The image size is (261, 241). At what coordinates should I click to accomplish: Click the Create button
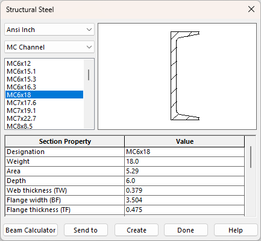136,230
